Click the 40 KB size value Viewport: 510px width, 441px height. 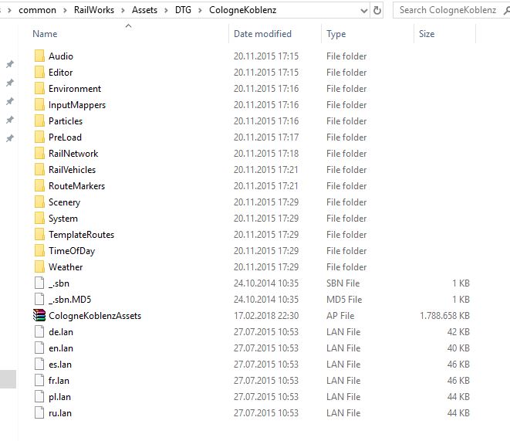click(x=458, y=348)
